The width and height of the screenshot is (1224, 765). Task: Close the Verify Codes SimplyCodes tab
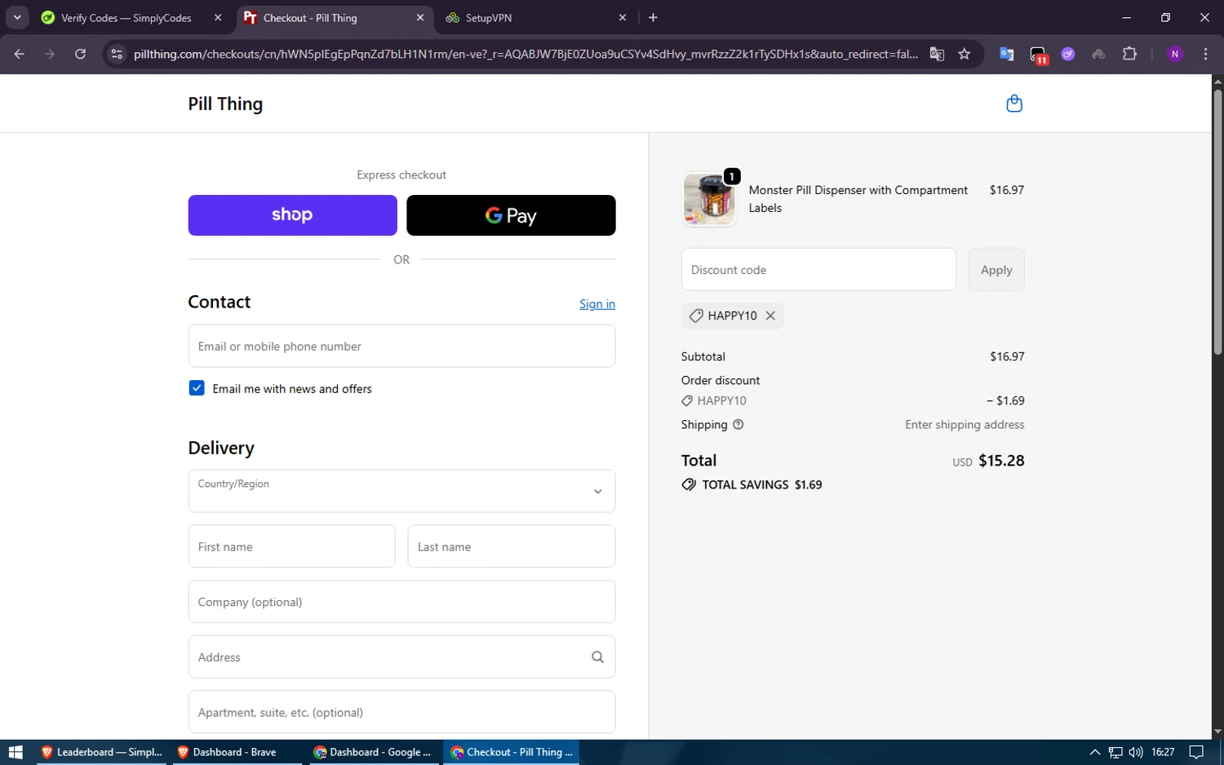coord(218,17)
